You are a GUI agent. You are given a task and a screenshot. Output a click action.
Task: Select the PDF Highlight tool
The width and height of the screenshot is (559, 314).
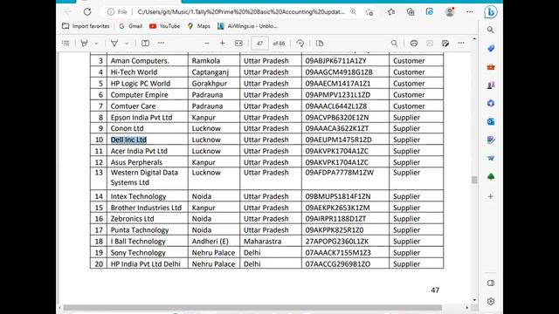pos(84,43)
